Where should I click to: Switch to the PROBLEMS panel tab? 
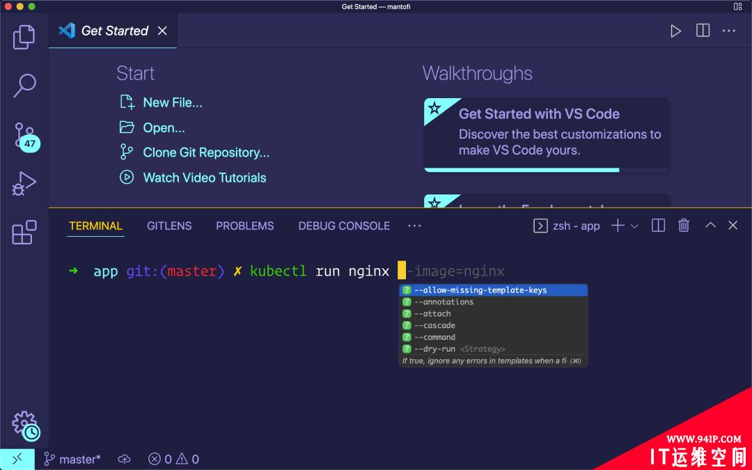(x=244, y=226)
